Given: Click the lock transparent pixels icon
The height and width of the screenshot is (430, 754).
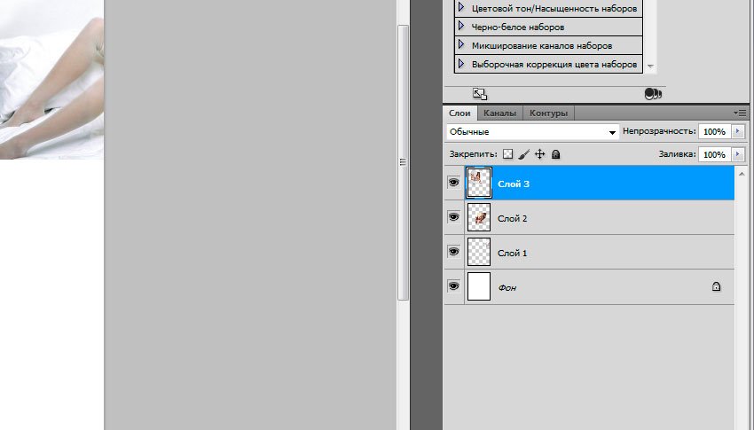Looking at the screenshot, I should click(x=508, y=154).
